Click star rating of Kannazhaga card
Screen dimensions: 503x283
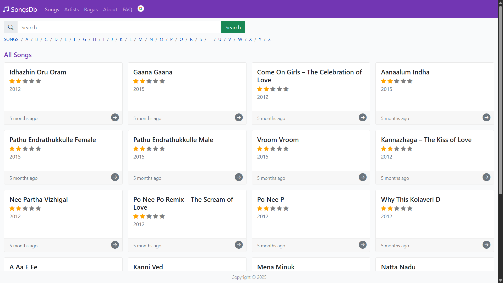(x=397, y=149)
